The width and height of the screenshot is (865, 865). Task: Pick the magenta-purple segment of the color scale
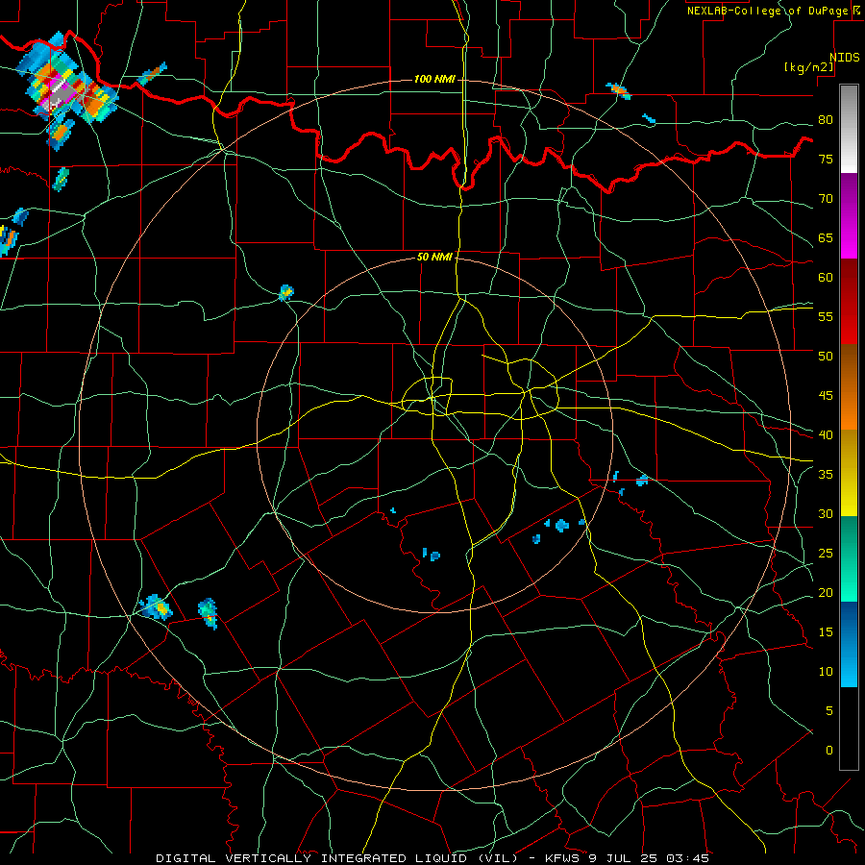849,215
